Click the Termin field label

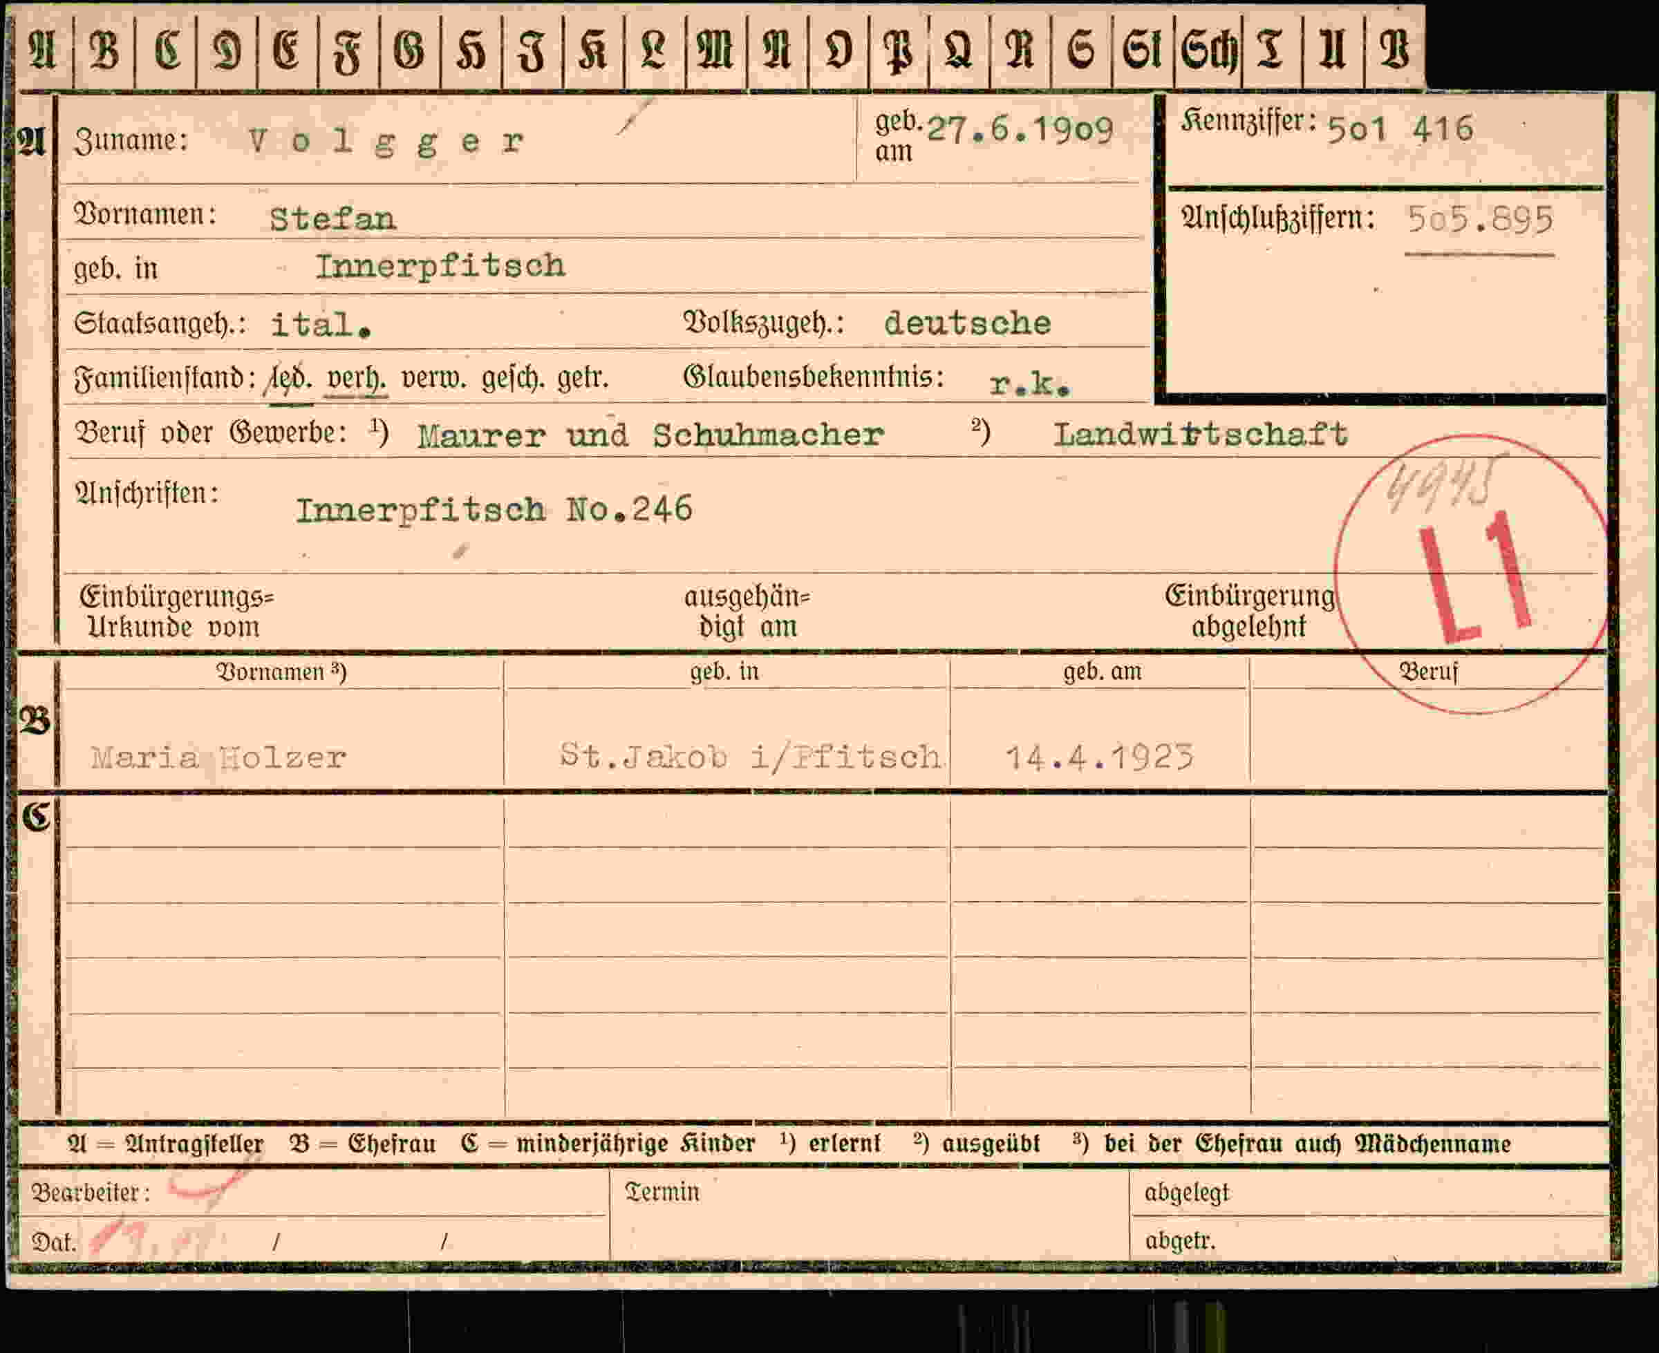(662, 1193)
